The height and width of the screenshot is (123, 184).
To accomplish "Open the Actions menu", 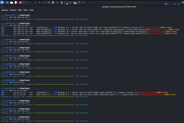I will 13,10.
